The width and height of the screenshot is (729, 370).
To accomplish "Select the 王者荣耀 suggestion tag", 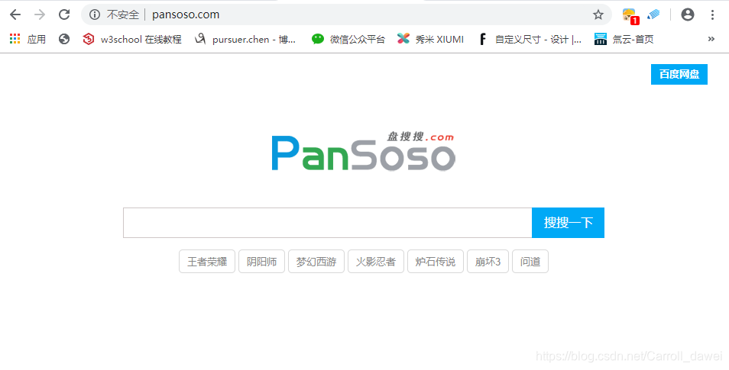I will (207, 262).
